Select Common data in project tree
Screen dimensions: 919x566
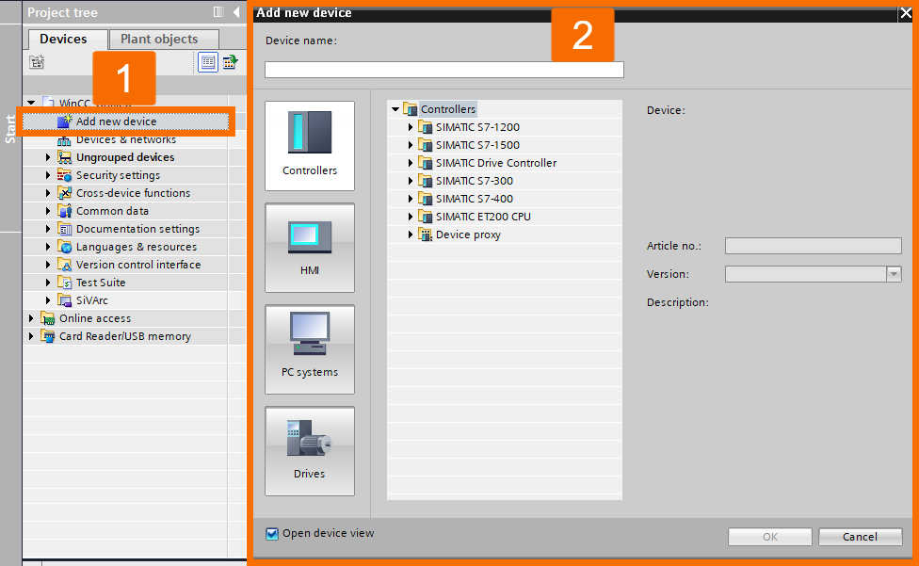[x=112, y=211]
